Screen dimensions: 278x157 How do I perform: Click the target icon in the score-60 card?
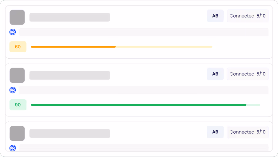point(13,32)
